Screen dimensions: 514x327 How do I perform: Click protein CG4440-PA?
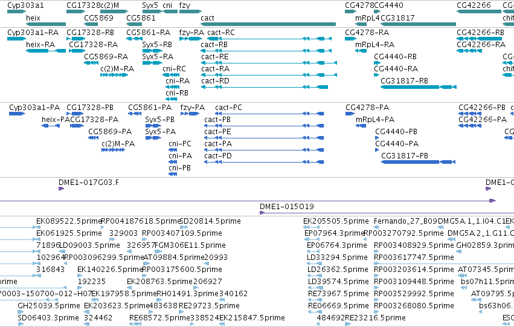pos(397,144)
